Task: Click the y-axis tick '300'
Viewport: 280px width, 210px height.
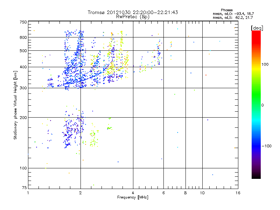Action: tap(23, 88)
